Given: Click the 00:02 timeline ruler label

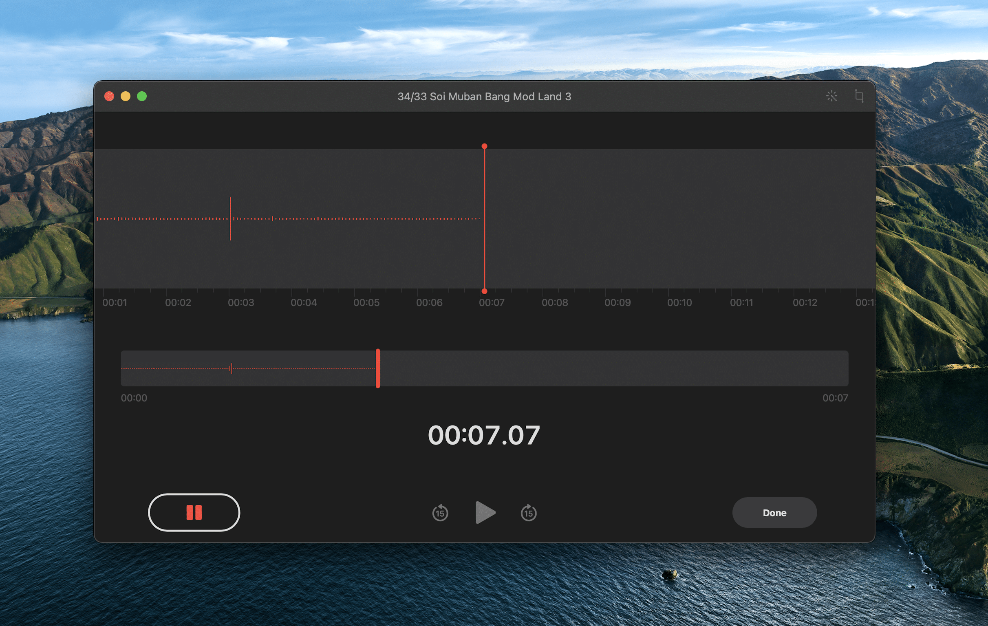Looking at the screenshot, I should point(178,303).
